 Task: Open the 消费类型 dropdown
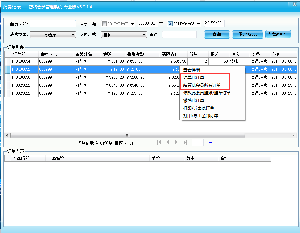click(x=53, y=35)
